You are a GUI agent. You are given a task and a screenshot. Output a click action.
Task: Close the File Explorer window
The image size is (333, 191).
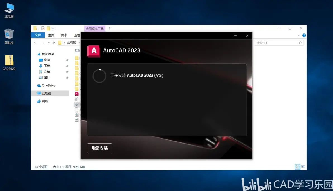(301, 28)
